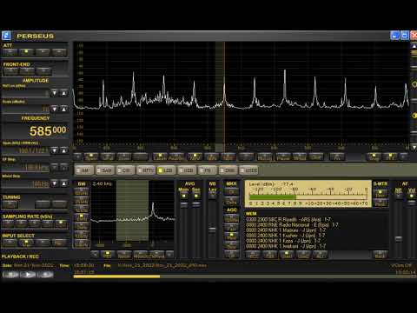
Task: Click the playback button right of play
Action: coord(45,274)
